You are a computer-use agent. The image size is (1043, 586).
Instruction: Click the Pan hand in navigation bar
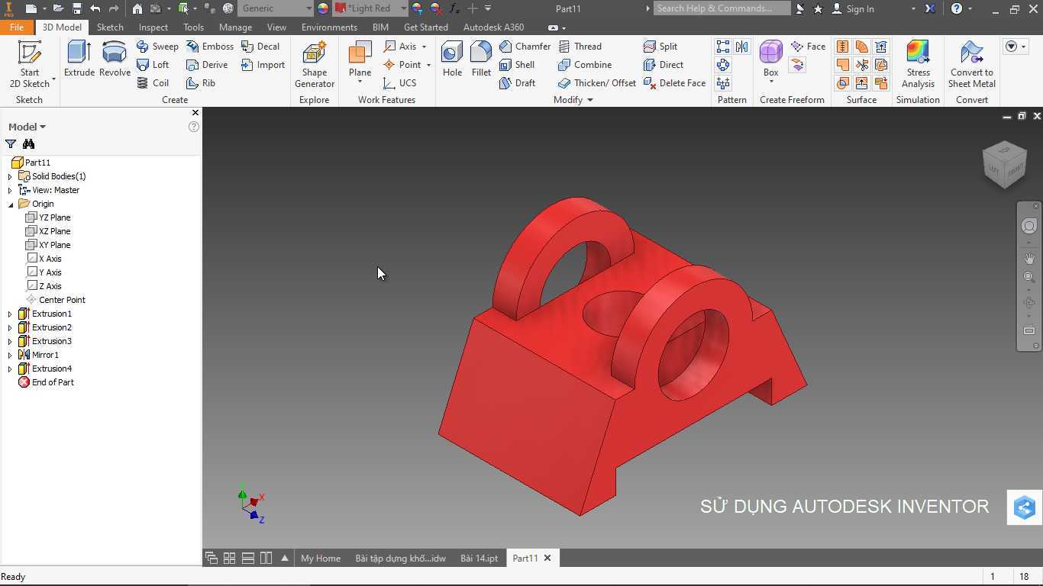point(1029,259)
